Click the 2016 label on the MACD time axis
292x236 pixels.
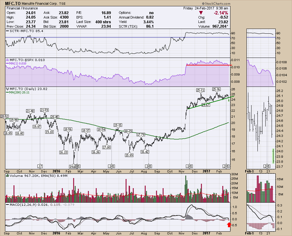[x=57, y=233]
